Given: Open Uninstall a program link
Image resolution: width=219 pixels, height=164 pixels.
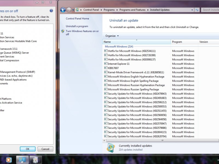Looking at the screenshot, I should coord(77,26).
